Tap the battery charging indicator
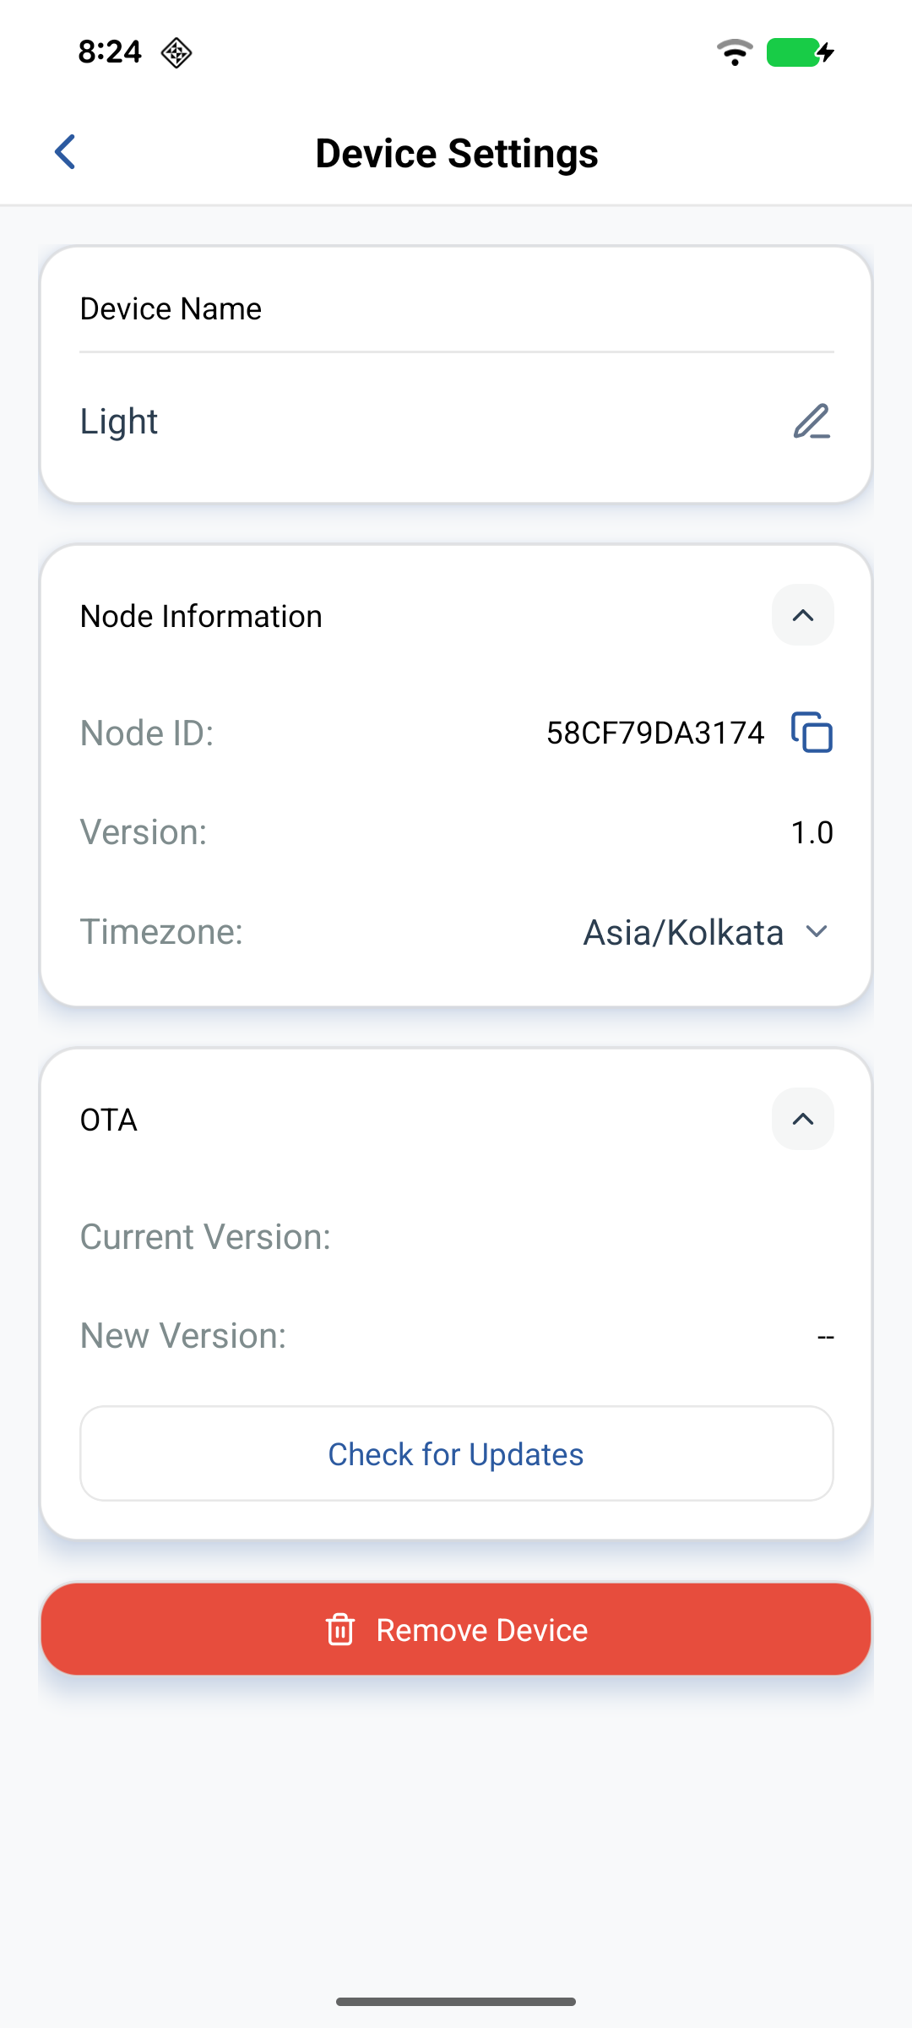 800,52
